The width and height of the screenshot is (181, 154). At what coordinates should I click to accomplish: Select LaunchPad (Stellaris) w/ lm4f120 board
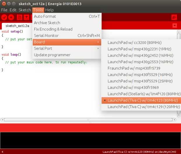pyautogui.click(x=141, y=94)
